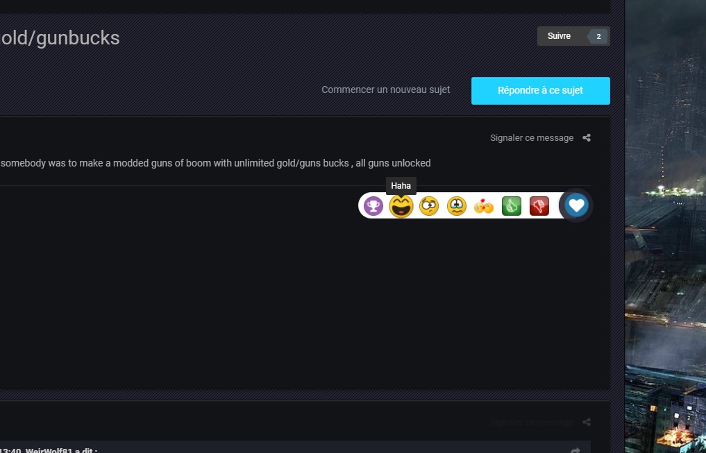706x453 pixels.
Task: Share the first post via share icon
Action: tap(587, 138)
